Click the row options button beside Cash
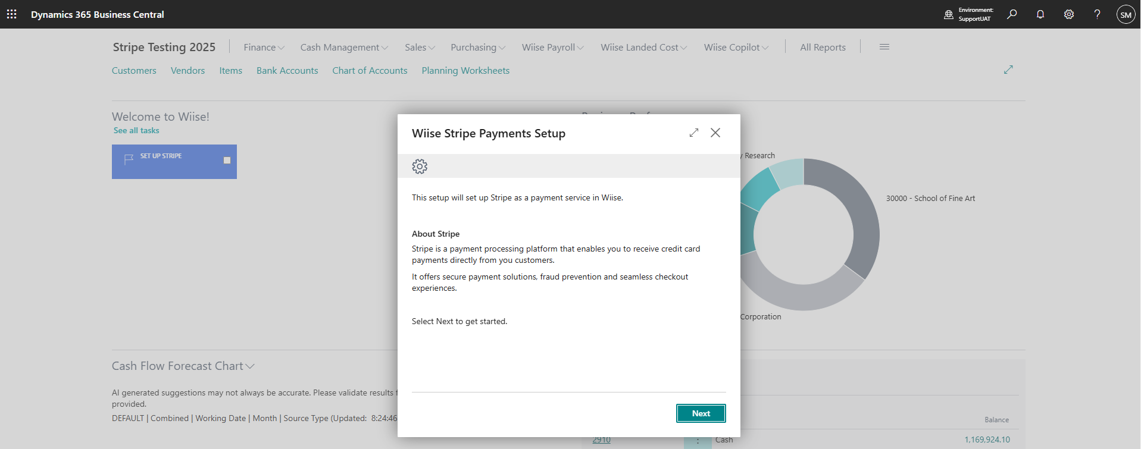The height and width of the screenshot is (449, 1141). coord(698,441)
